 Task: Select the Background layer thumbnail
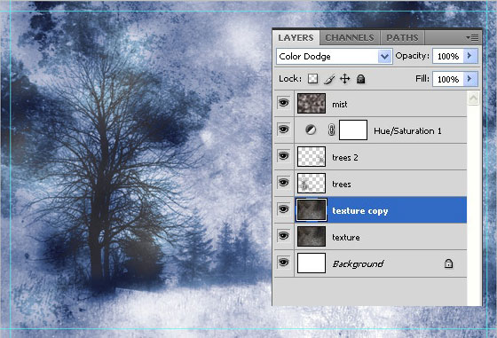click(312, 263)
